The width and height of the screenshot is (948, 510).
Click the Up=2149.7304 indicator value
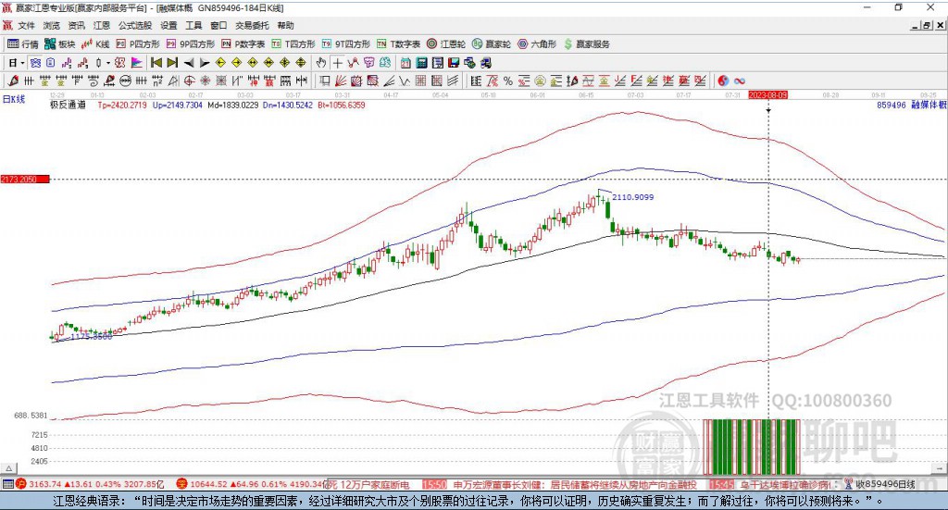point(177,105)
